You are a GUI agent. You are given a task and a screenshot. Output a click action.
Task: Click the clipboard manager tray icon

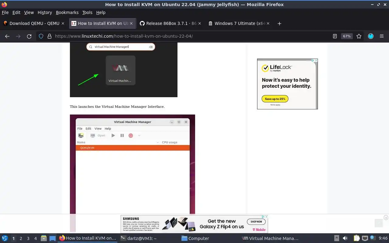tap(356, 238)
